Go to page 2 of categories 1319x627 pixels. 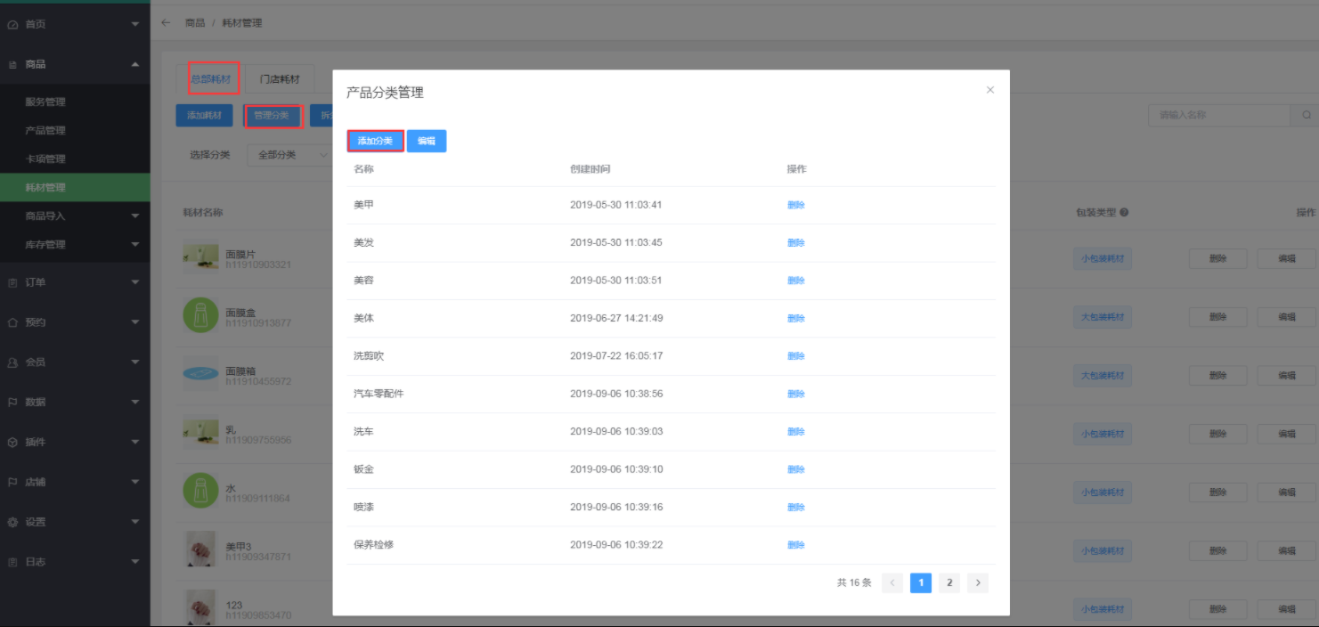(949, 582)
